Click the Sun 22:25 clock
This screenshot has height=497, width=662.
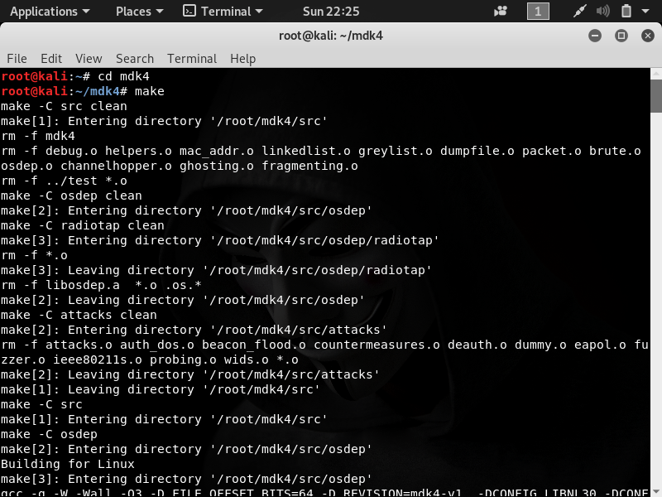331,12
